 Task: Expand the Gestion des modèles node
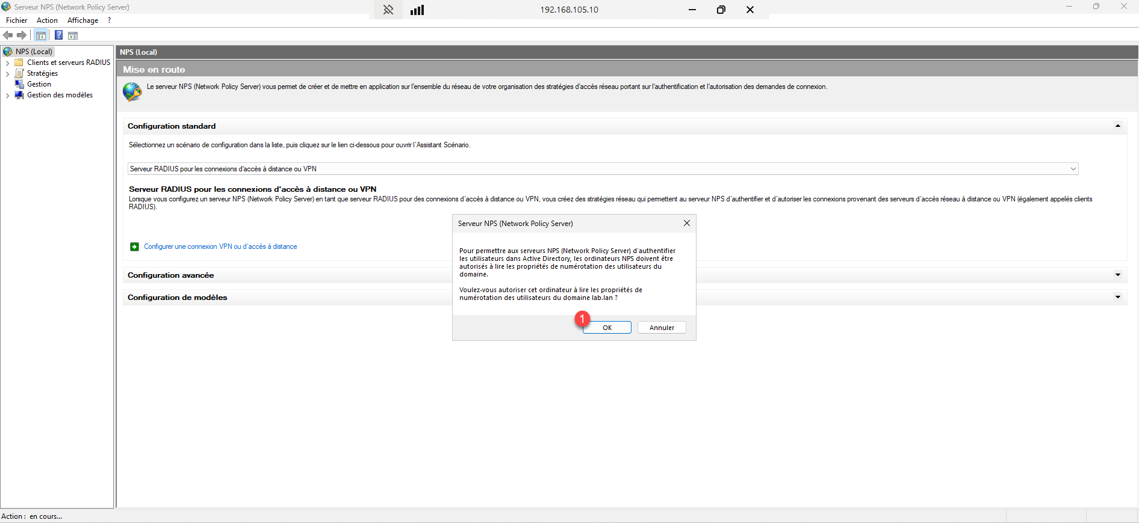click(x=7, y=96)
